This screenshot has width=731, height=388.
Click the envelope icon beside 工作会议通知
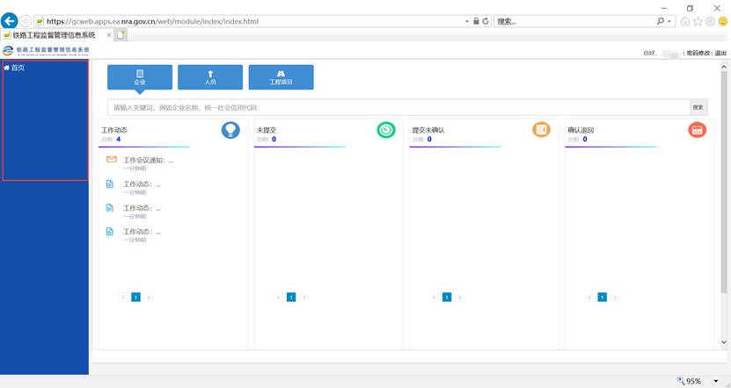point(111,160)
